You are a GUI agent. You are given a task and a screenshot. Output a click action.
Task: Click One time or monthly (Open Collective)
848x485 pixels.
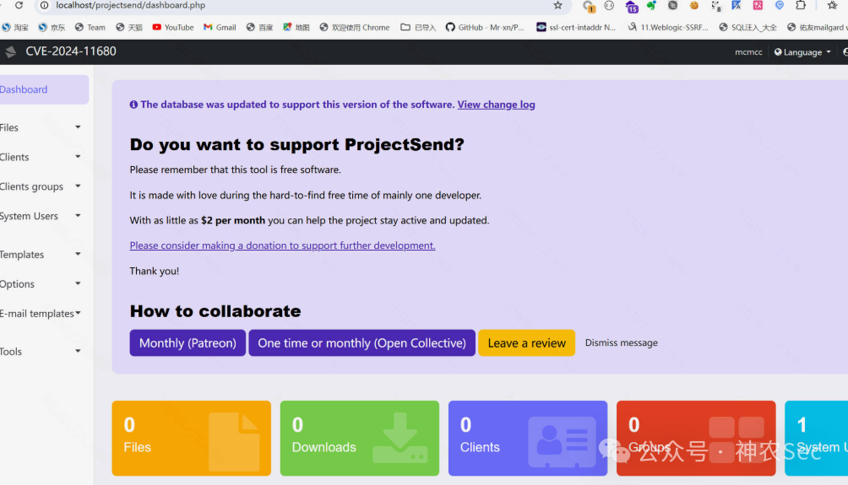tap(361, 343)
